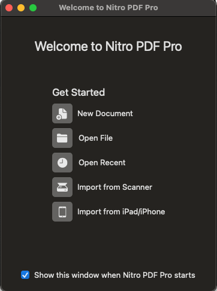Screen dimensions: 217x291
Task: Click the Open File folder icon
Action: [62, 138]
